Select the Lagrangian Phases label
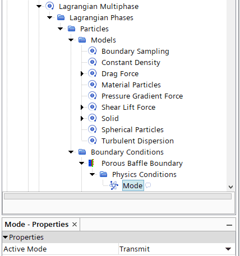Screen dimensions: 240x256 101,18
